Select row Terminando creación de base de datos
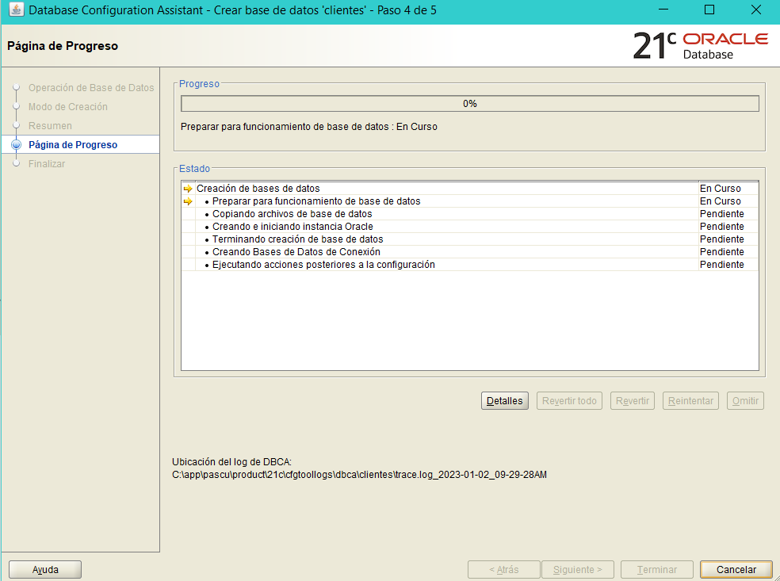 click(469, 239)
